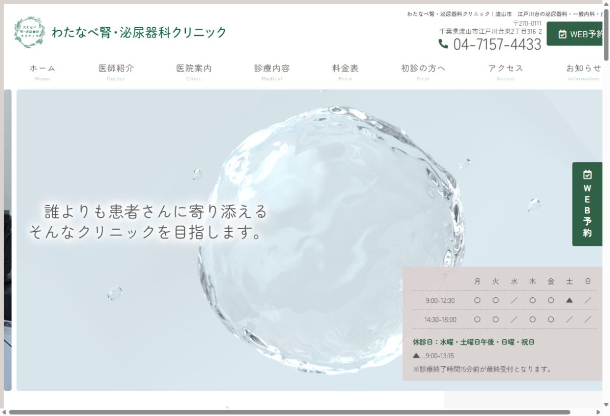Click the previous slide strip at left edge
This screenshot has width=610, height=416.
pos(8,240)
